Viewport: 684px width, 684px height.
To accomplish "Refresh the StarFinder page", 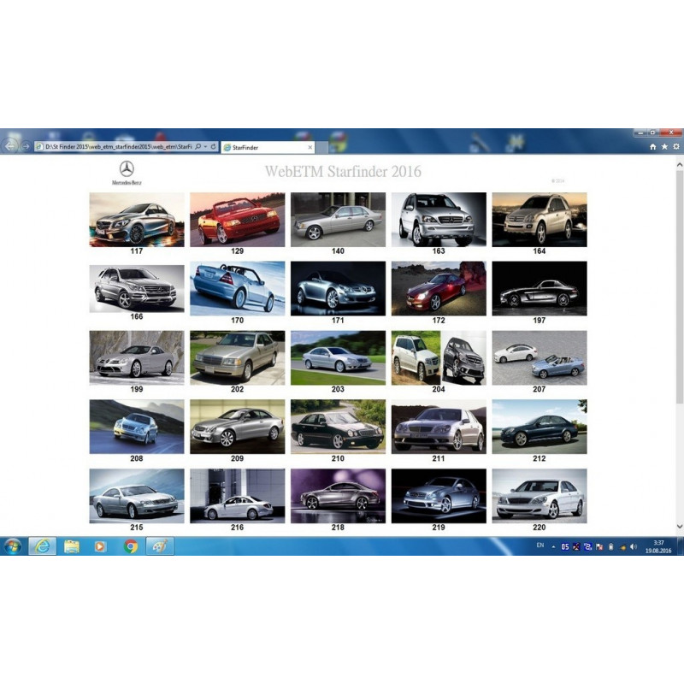I will tap(212, 145).
